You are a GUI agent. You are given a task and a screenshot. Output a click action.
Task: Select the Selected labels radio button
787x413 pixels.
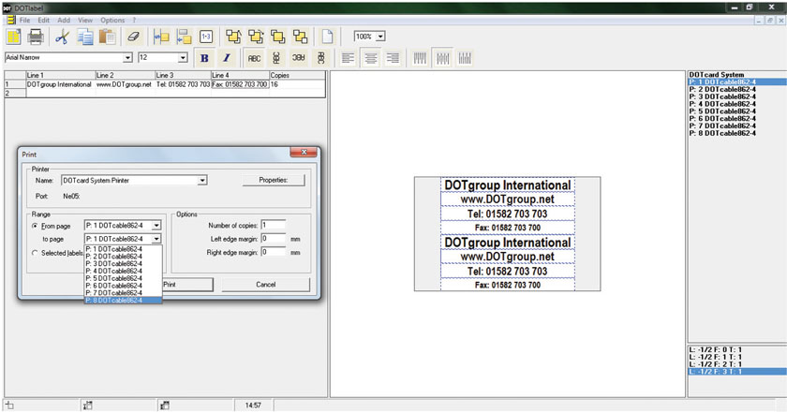36,253
